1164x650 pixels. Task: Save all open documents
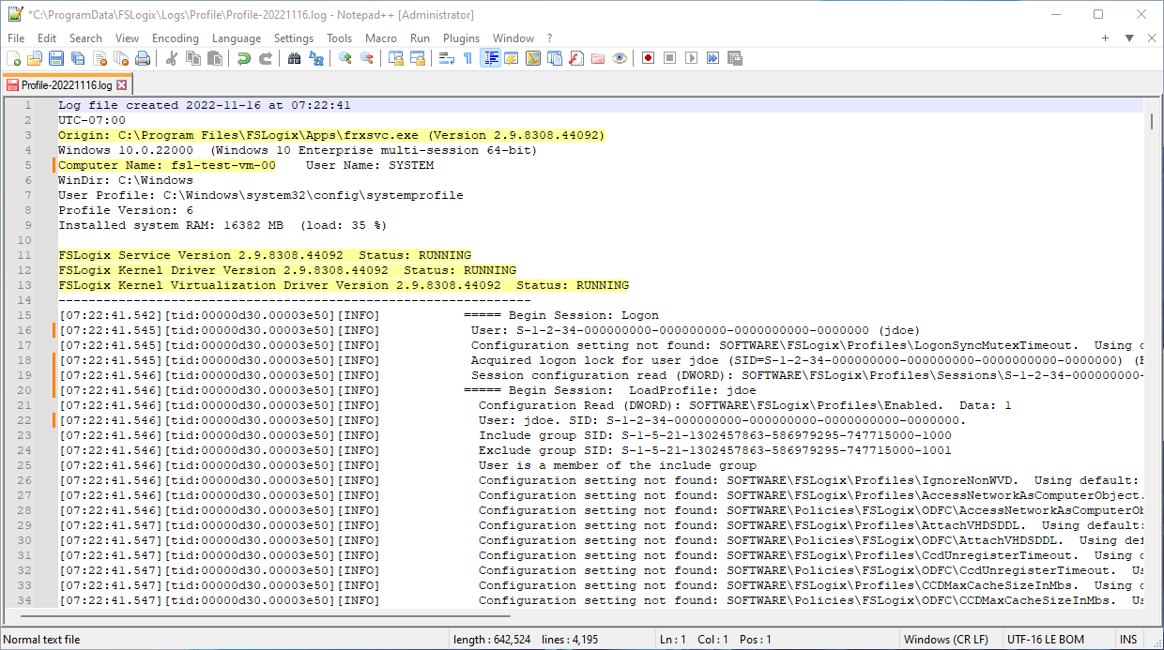[x=78, y=58]
